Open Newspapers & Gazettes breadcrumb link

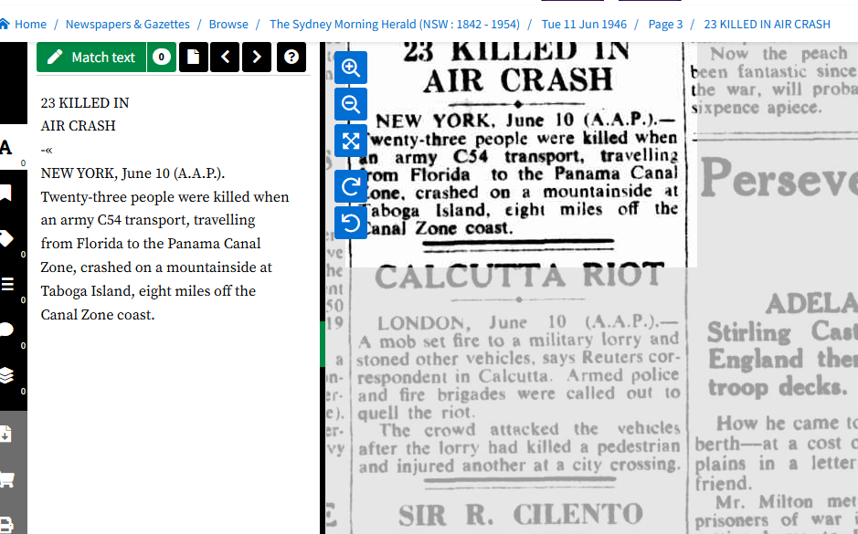click(x=128, y=24)
